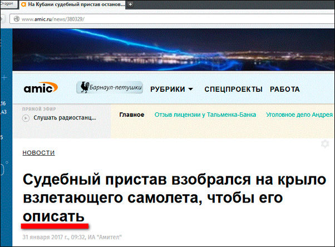Viewport: 335px width, 247px height.
Task: Click the settings gear icon on the page
Action: point(325,144)
